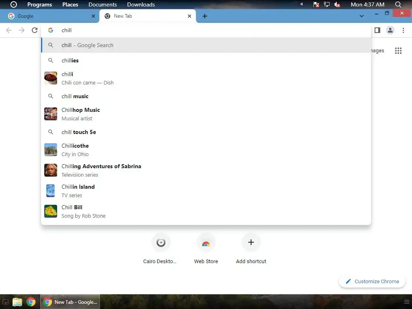Screen dimensions: 412x309
Task: Open a new tab with plus button
Action: coord(205,16)
